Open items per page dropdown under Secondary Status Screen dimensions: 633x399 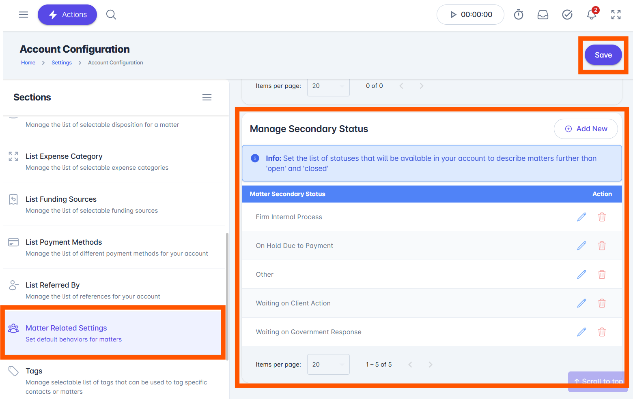pos(328,365)
